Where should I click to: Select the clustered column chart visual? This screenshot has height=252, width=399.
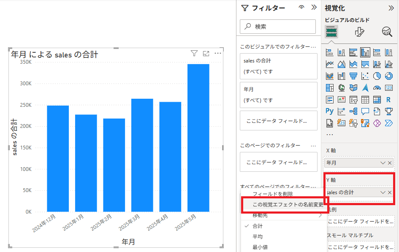[x=365, y=52]
